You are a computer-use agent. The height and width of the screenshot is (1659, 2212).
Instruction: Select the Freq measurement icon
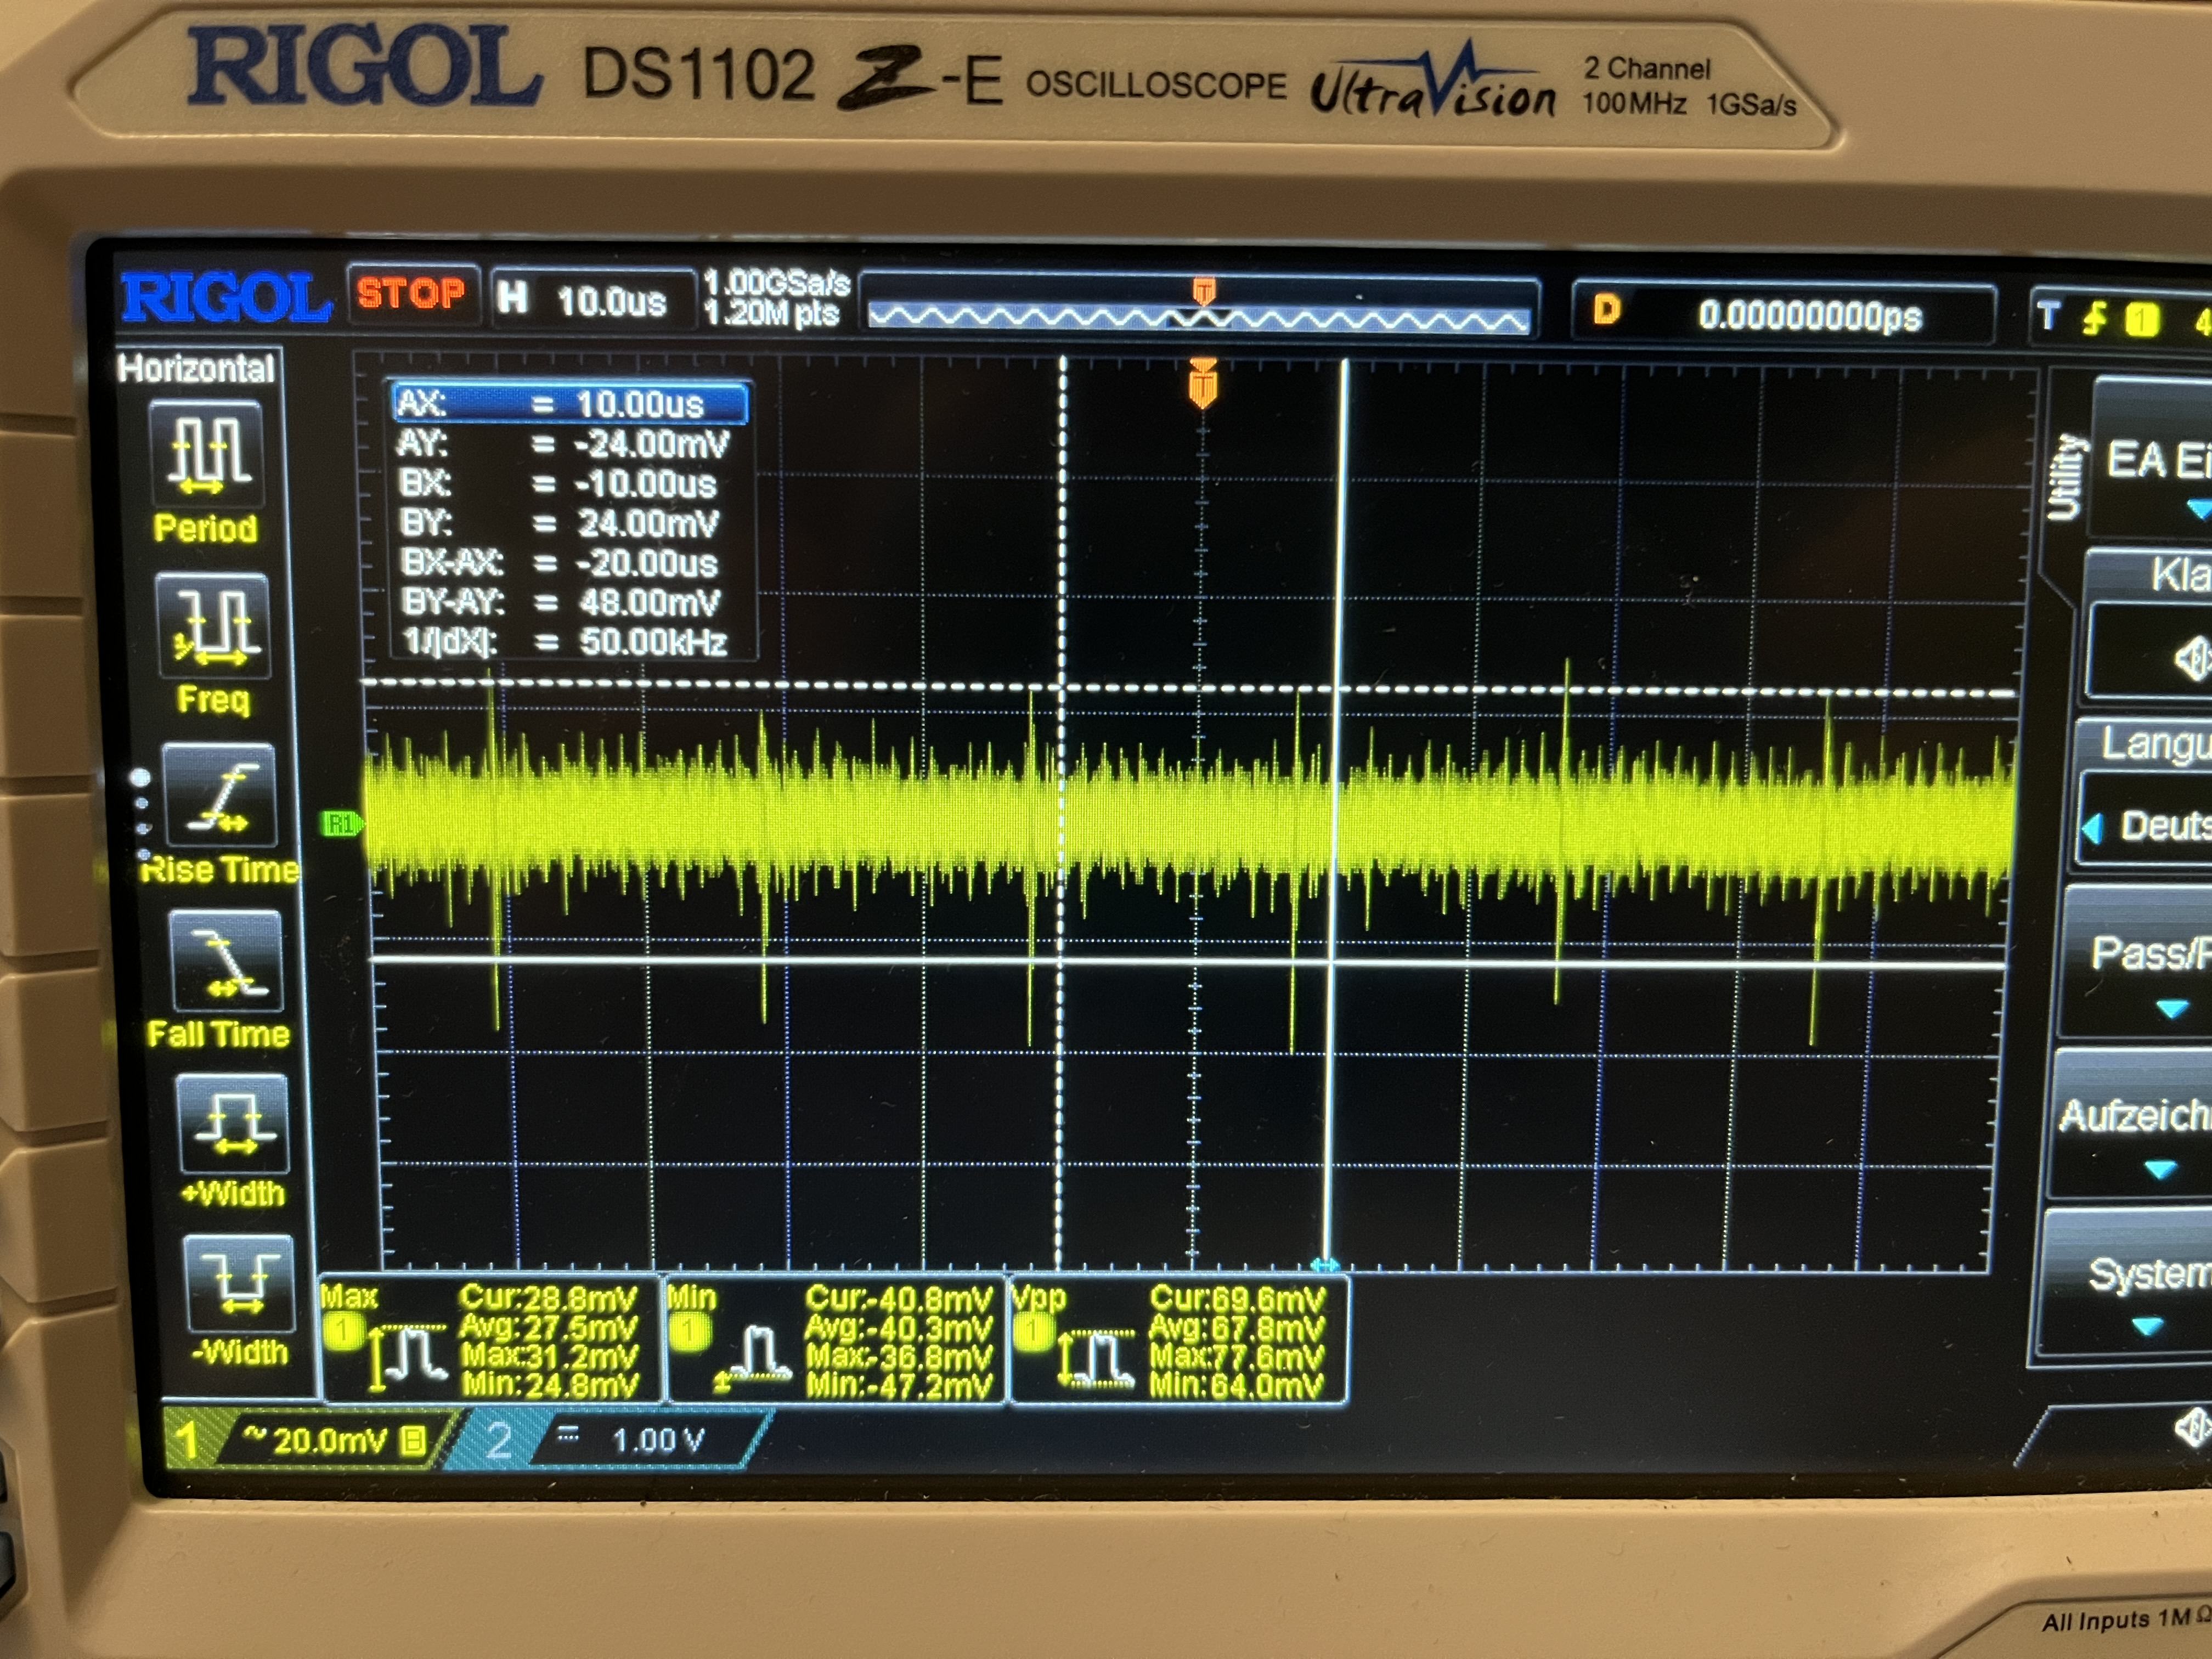[212, 625]
